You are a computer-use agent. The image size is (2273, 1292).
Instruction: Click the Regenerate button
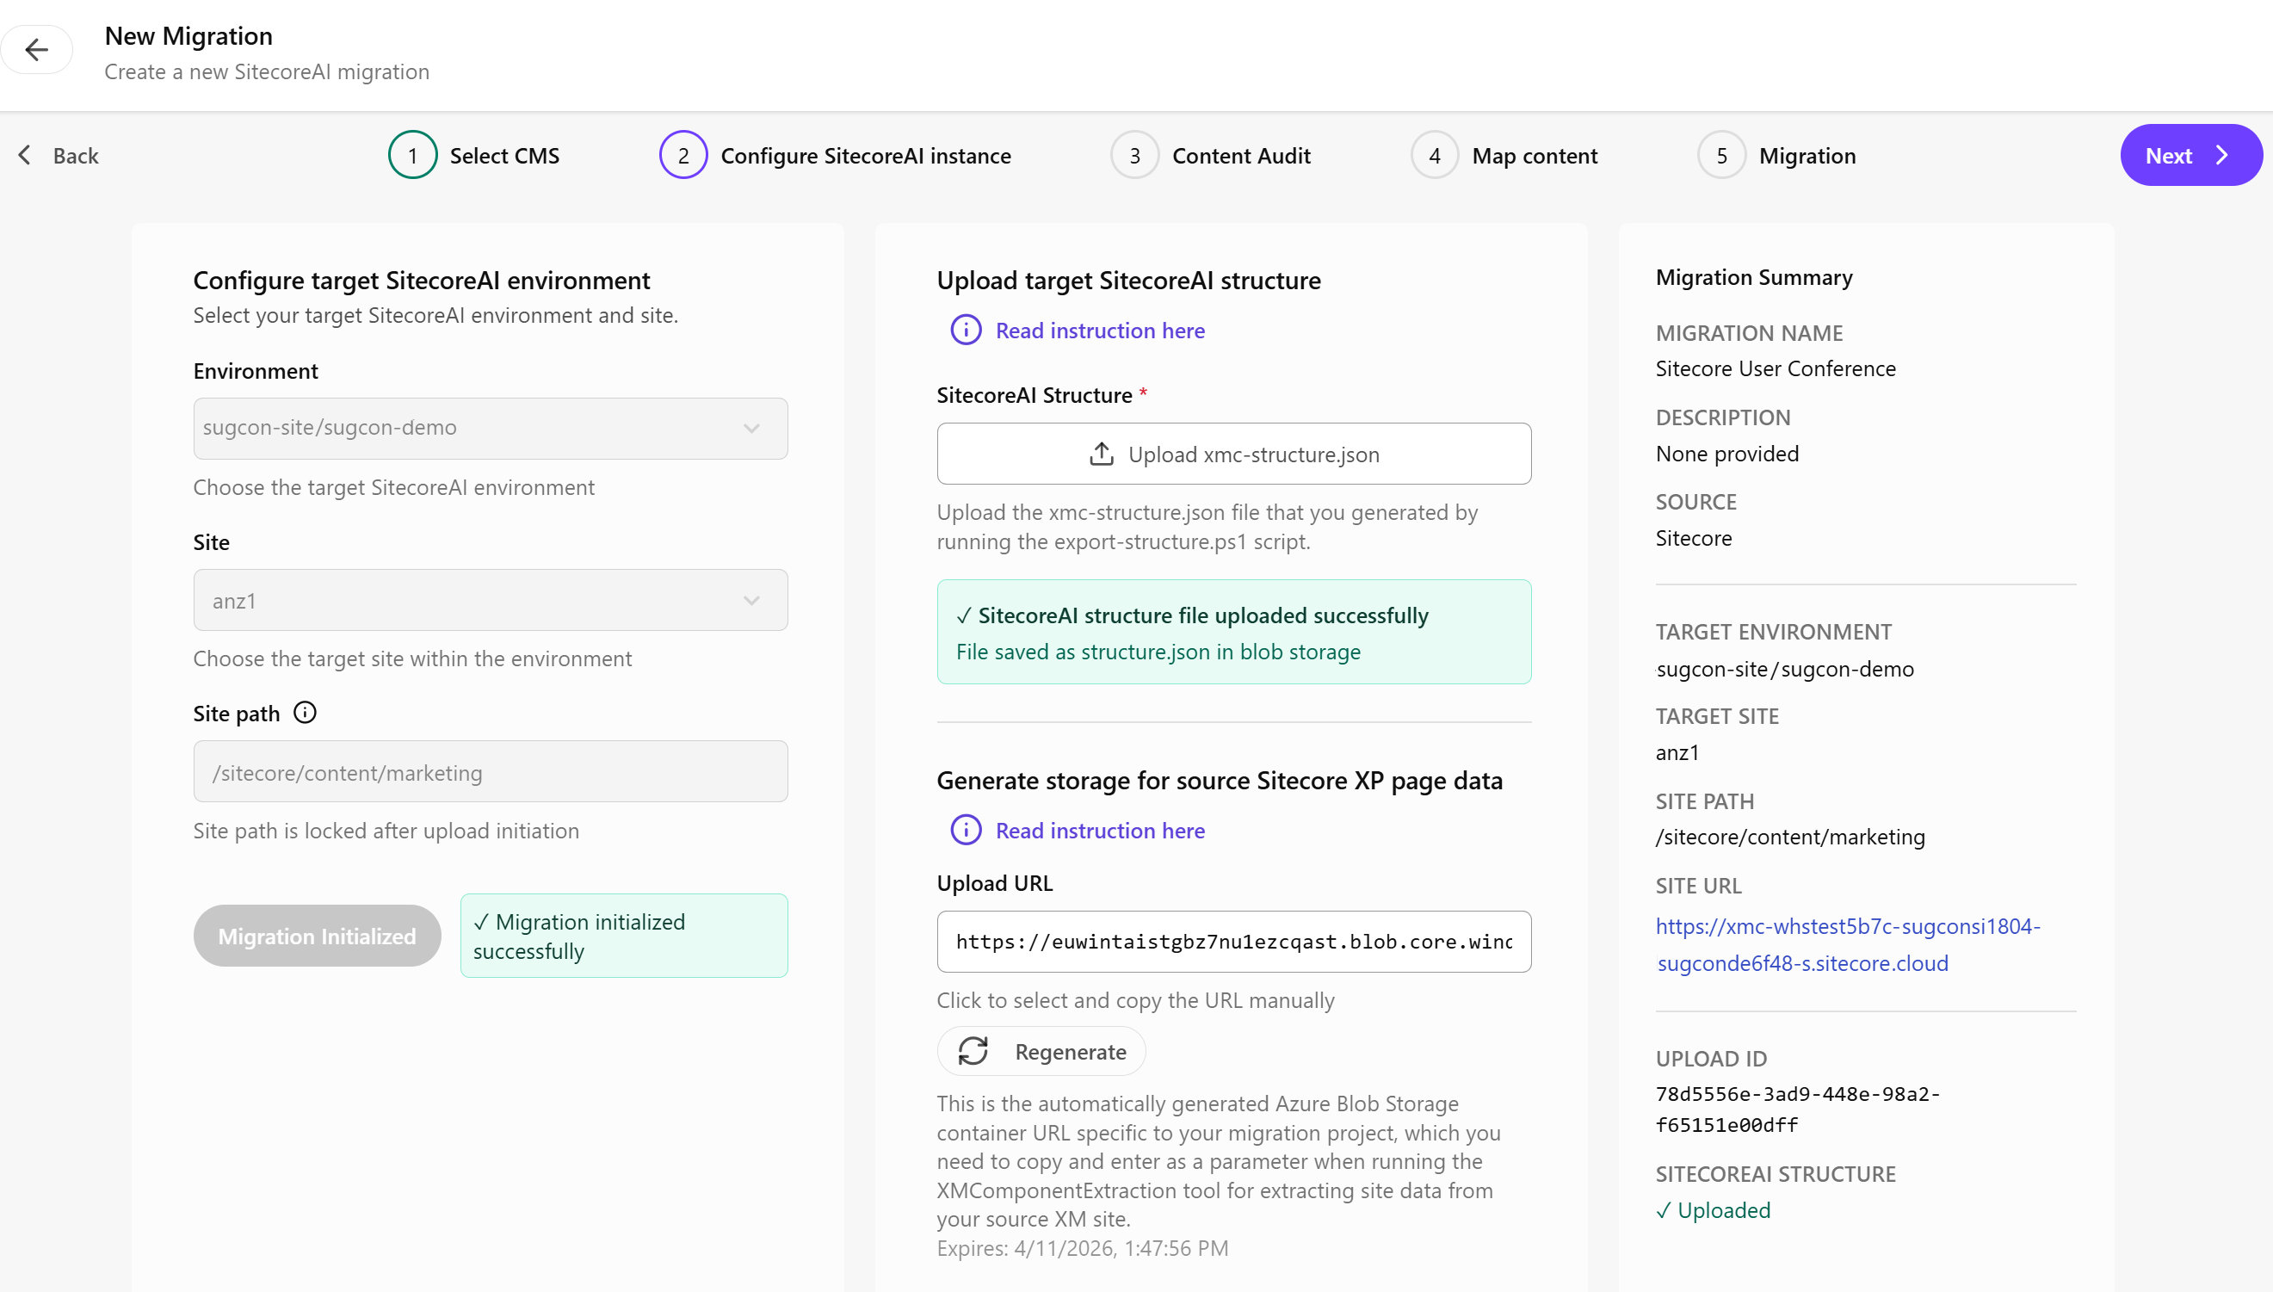pyautogui.click(x=1041, y=1052)
